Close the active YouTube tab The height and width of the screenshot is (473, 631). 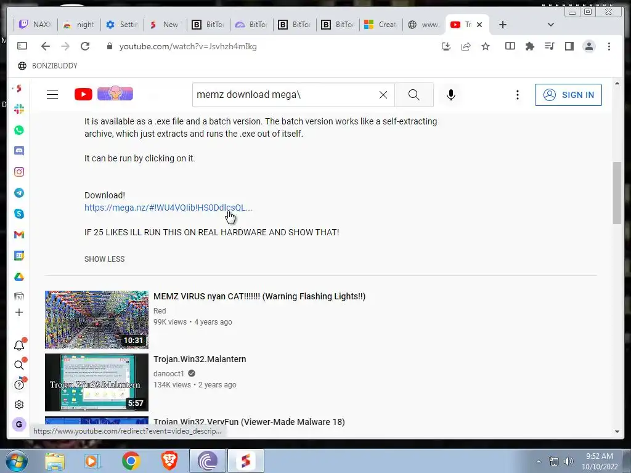(x=479, y=25)
